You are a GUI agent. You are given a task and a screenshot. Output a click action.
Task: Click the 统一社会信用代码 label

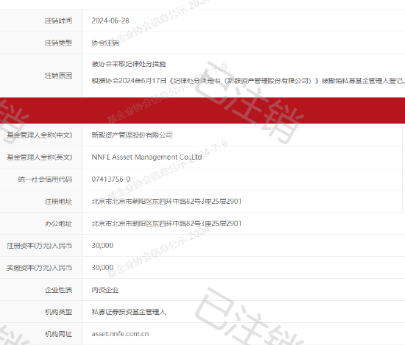(45, 179)
